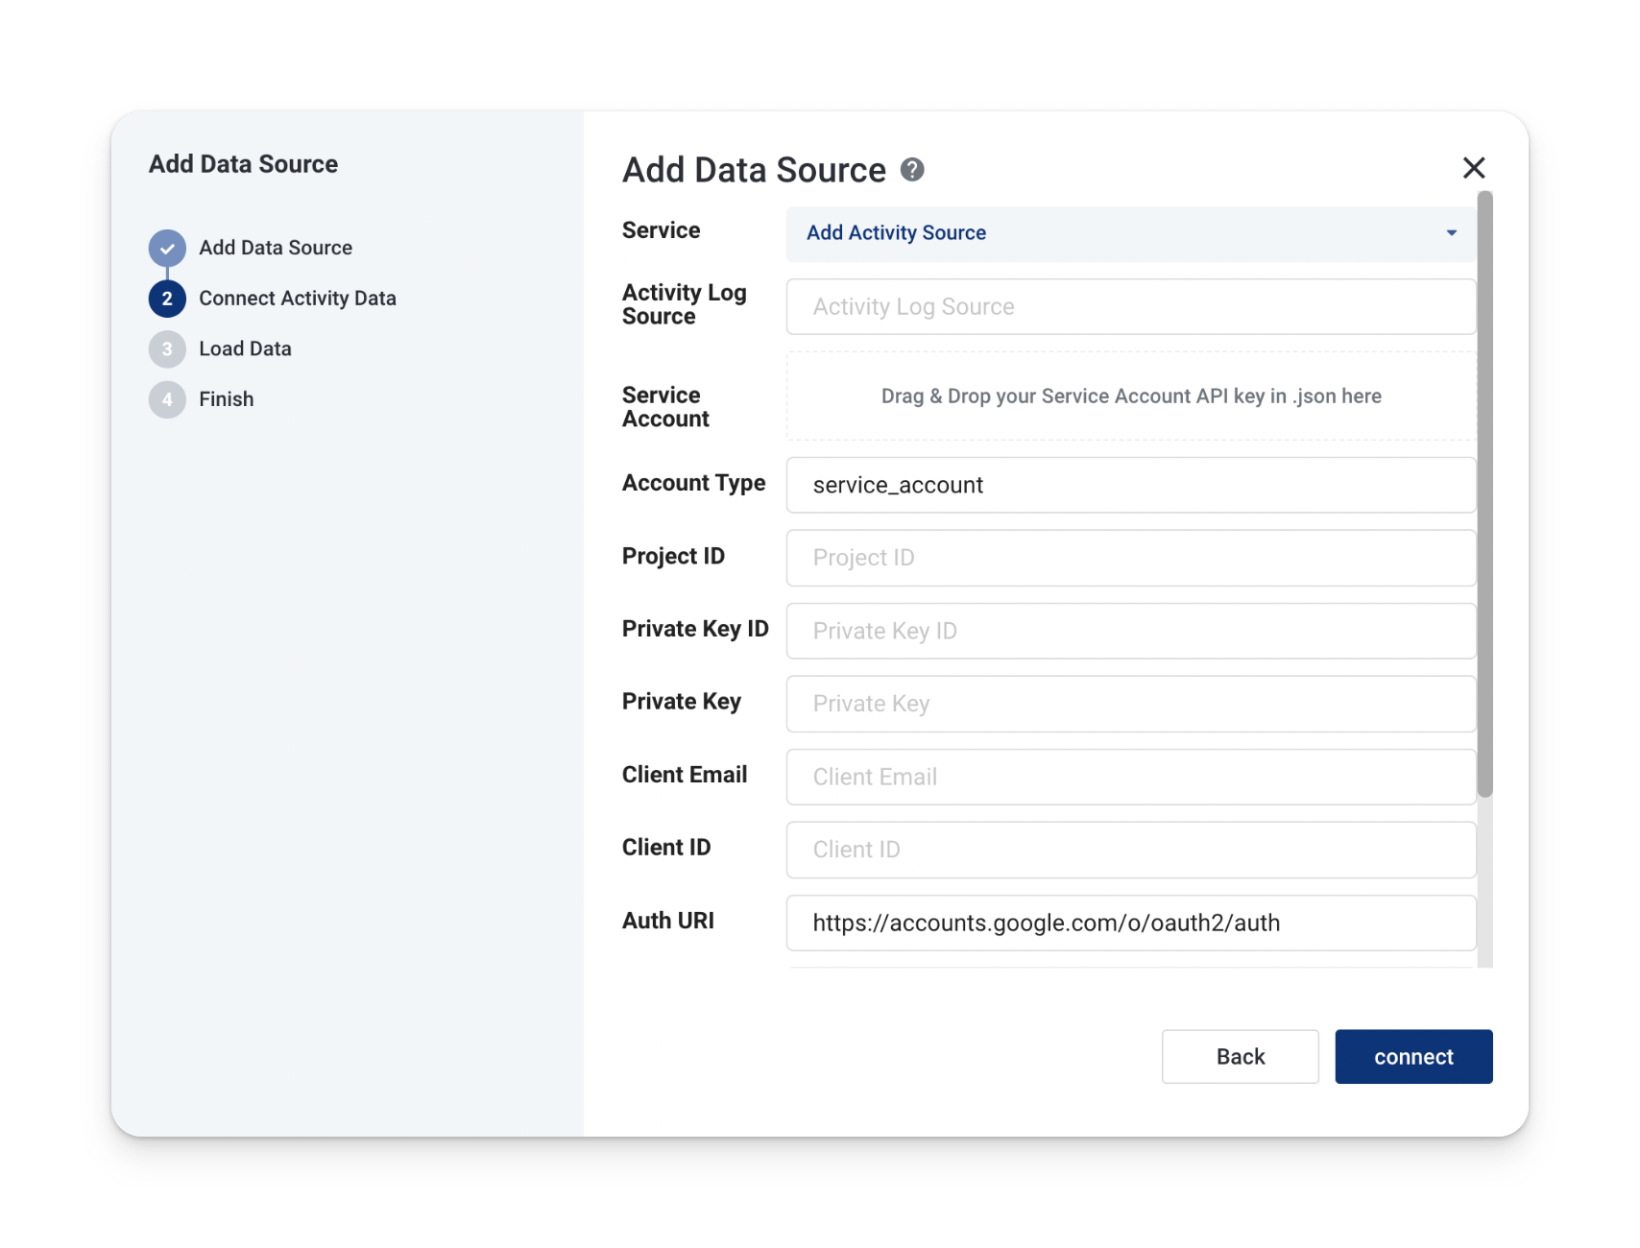Select the Finish step label

tap(227, 399)
